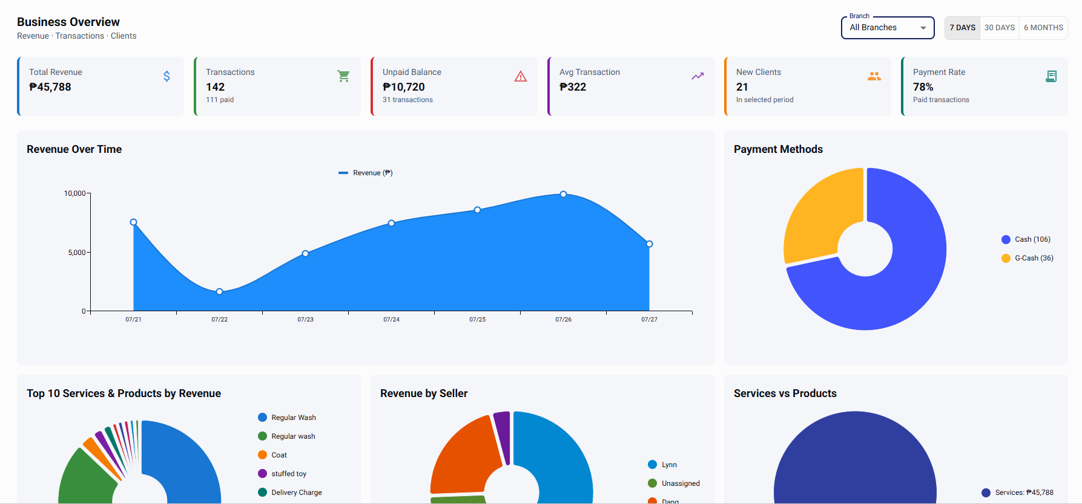Click the 07/23 revenue data point
1082x504 pixels.
306,253
